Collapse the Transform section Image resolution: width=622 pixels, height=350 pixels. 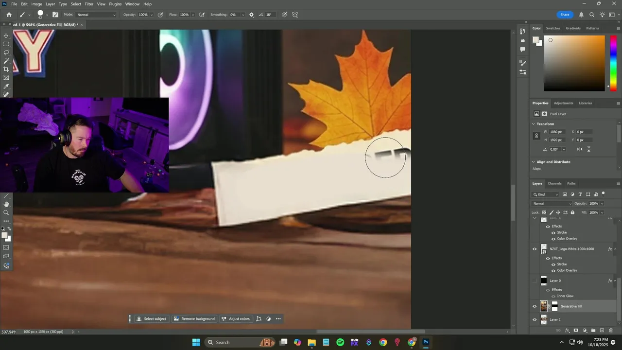[534, 124]
